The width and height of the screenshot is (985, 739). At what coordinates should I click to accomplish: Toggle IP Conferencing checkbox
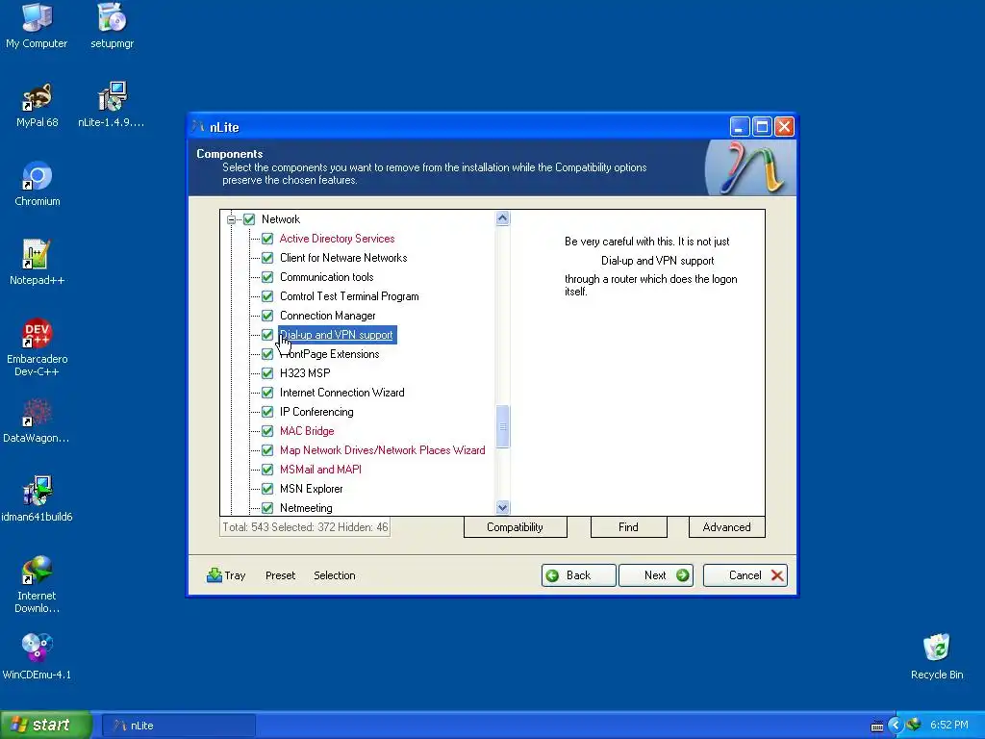(267, 412)
